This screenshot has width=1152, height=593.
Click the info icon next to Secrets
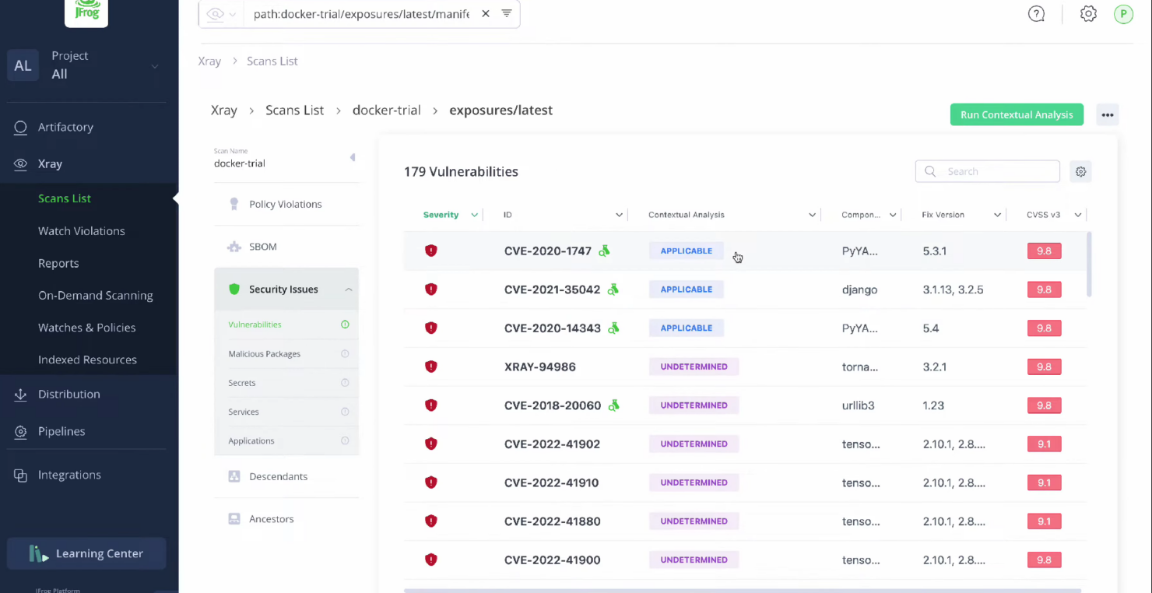[x=345, y=383]
